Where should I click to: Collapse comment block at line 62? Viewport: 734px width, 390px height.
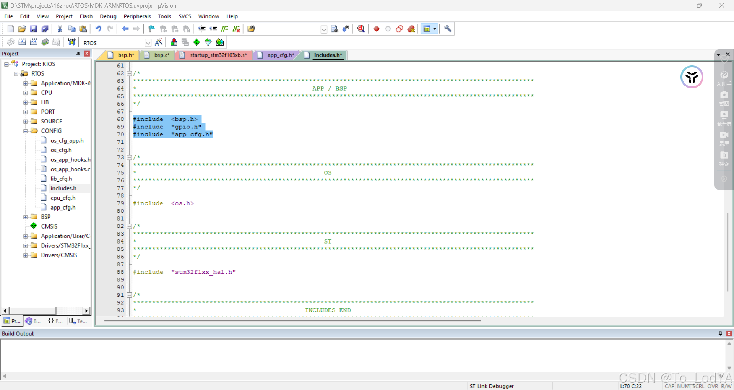click(x=129, y=73)
